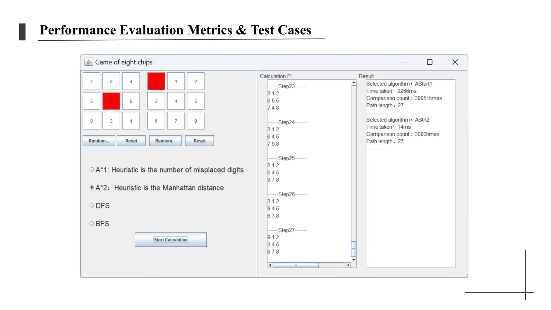
Task: Click the horizontal scroll left arrow
Action: pos(270,265)
